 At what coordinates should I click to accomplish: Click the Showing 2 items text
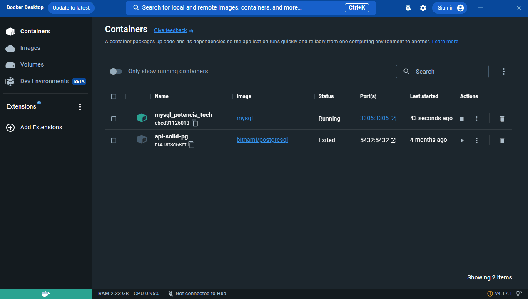(x=490, y=277)
